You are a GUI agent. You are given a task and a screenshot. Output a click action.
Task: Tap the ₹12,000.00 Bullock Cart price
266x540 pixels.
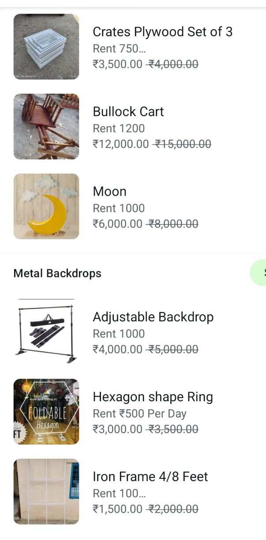tap(120, 144)
